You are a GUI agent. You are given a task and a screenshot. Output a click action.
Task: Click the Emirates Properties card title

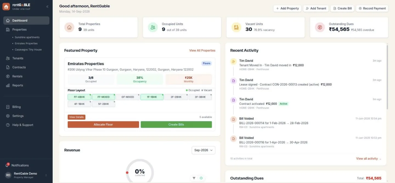[x=86, y=64]
